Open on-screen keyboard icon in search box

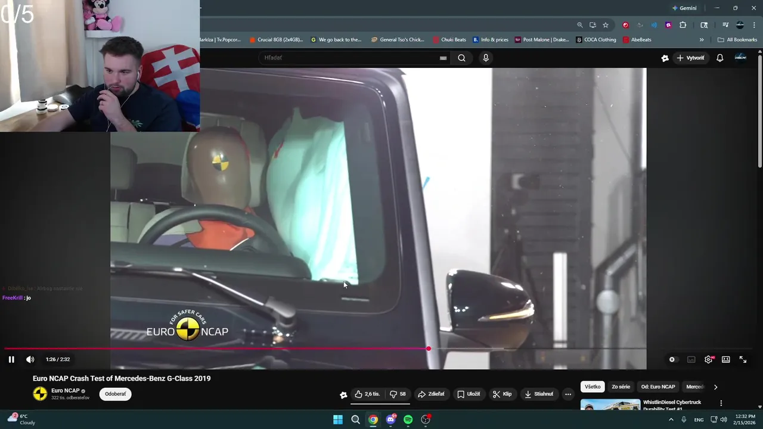(x=443, y=58)
